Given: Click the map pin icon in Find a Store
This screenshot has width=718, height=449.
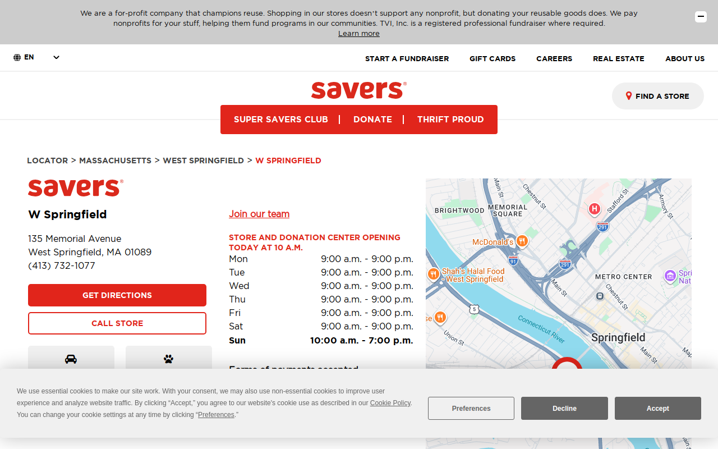Looking at the screenshot, I should pyautogui.click(x=629, y=96).
